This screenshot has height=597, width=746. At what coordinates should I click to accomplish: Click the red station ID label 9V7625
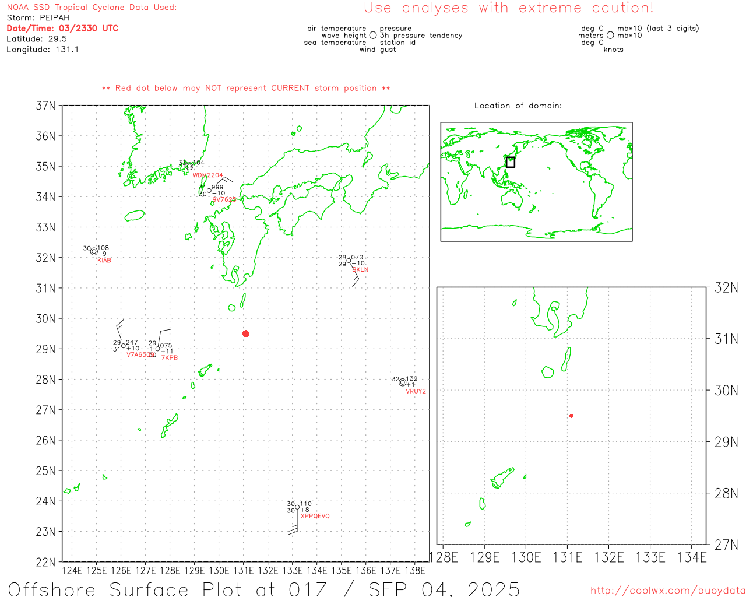tap(224, 199)
